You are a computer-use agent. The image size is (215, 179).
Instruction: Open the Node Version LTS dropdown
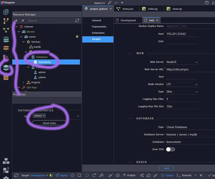point(182,84)
